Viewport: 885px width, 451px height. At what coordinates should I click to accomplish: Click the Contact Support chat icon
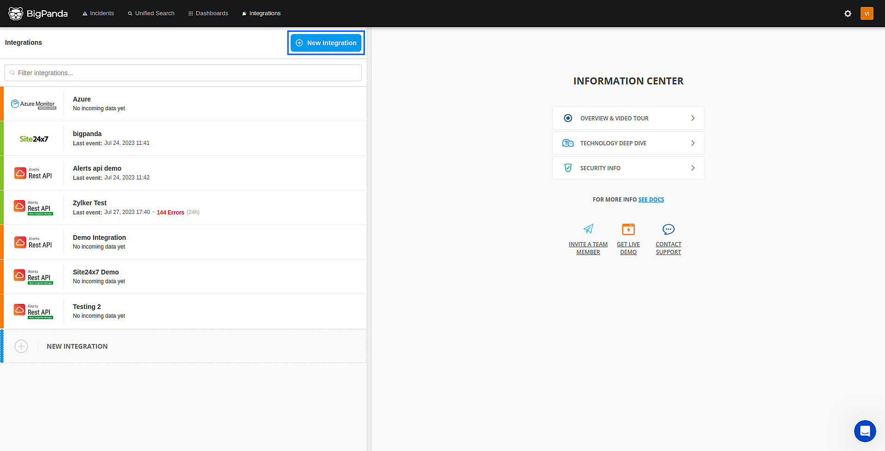(x=668, y=229)
